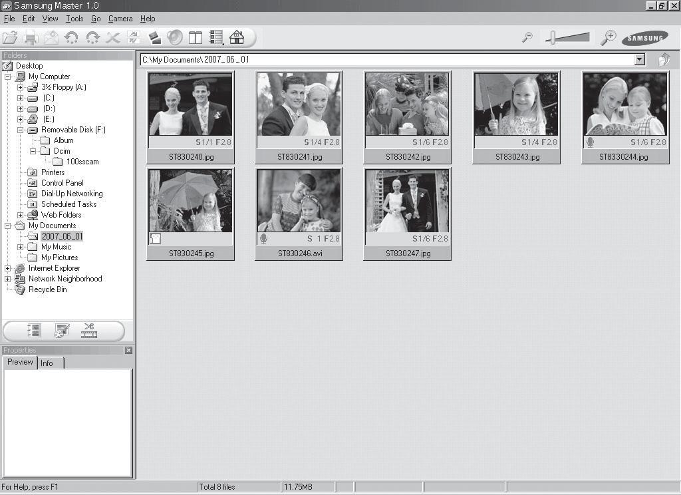This screenshot has height=495, width=681.
Task: Open the Help menu
Action: [148, 19]
